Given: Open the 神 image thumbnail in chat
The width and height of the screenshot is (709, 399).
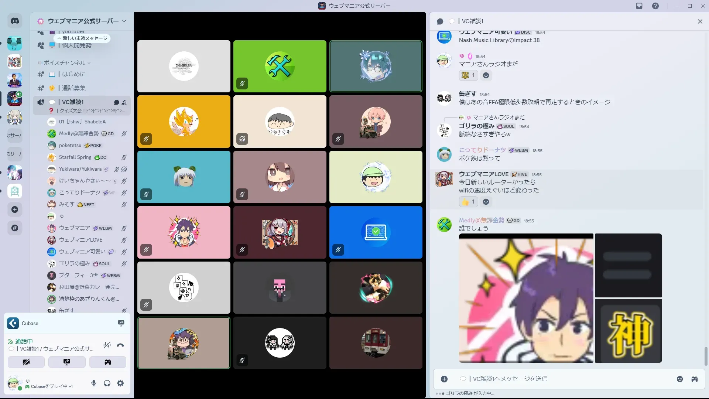Looking at the screenshot, I should click(x=628, y=331).
